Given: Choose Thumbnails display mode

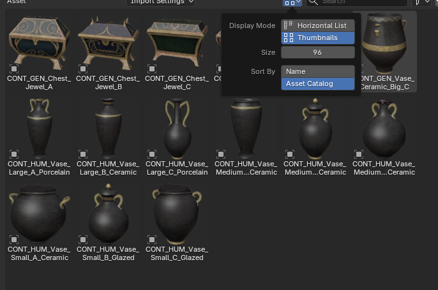Looking at the screenshot, I should [x=318, y=38].
